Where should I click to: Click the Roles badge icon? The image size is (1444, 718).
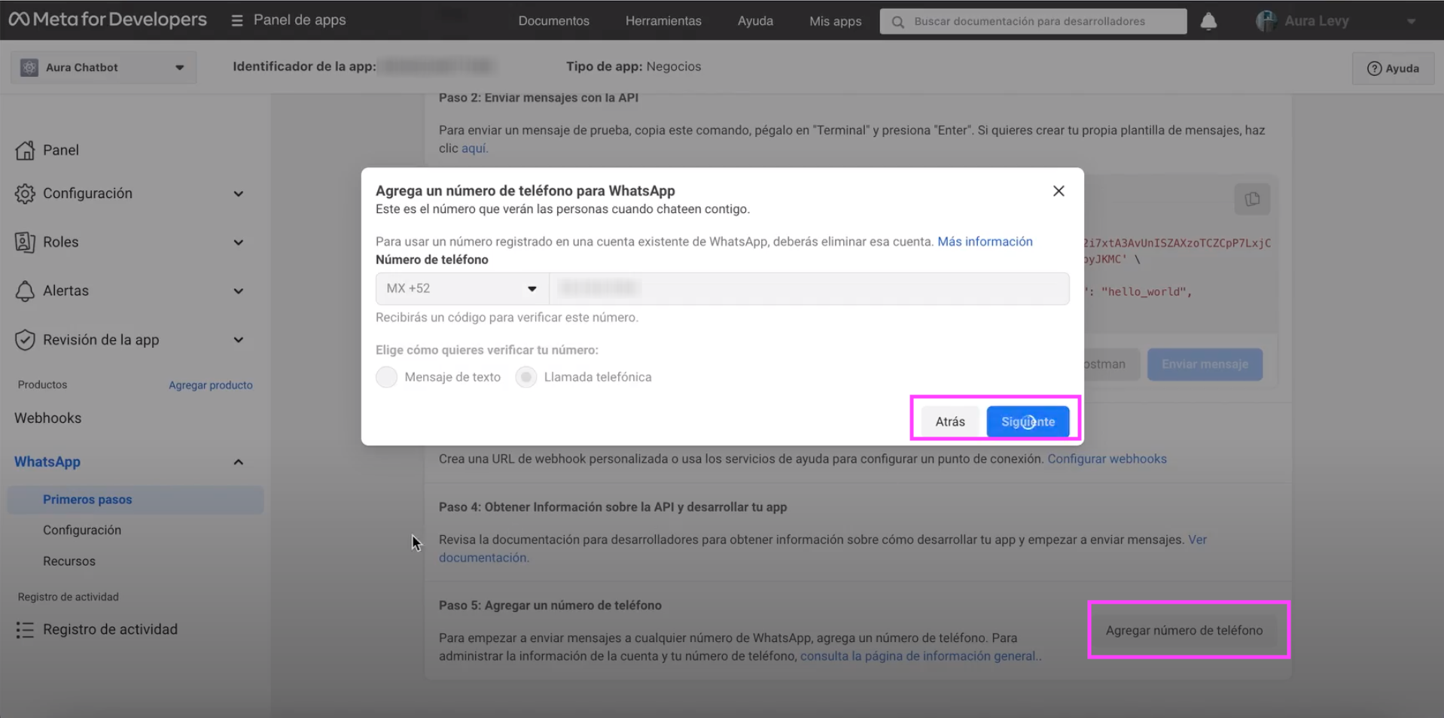click(x=25, y=242)
